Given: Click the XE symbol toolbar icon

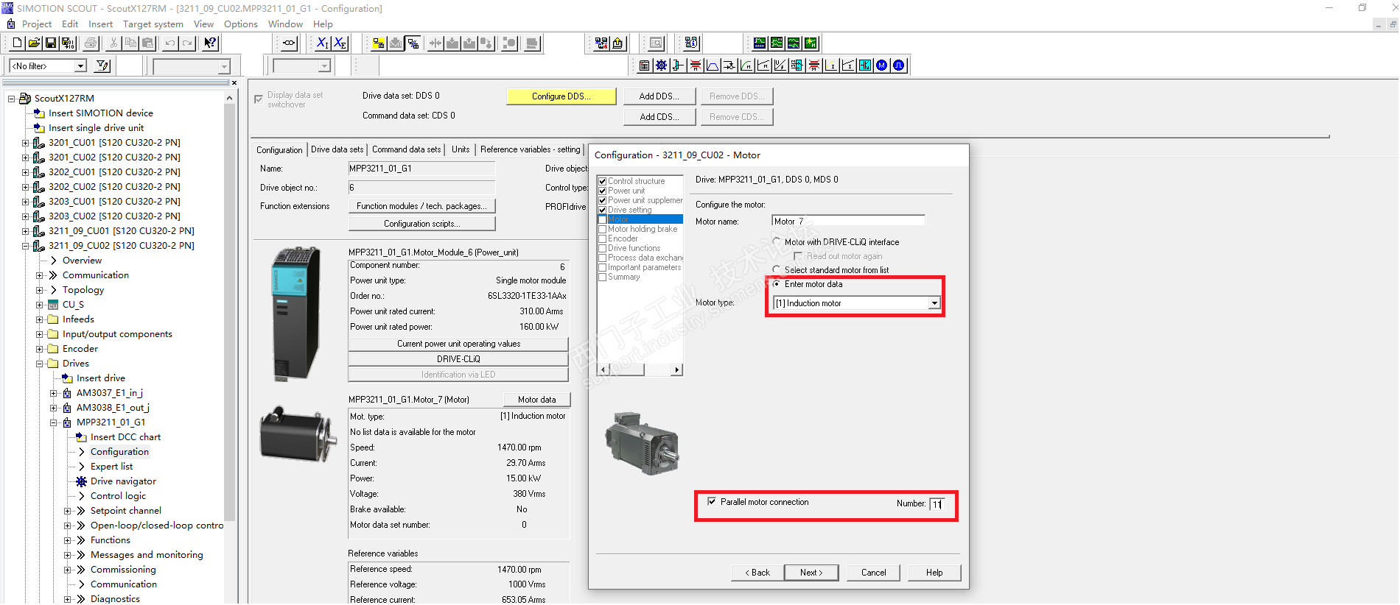Looking at the screenshot, I should tap(340, 43).
